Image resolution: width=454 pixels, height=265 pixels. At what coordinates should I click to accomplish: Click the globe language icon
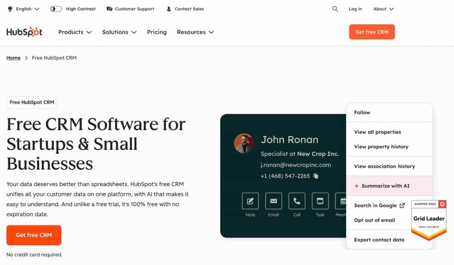click(x=10, y=9)
